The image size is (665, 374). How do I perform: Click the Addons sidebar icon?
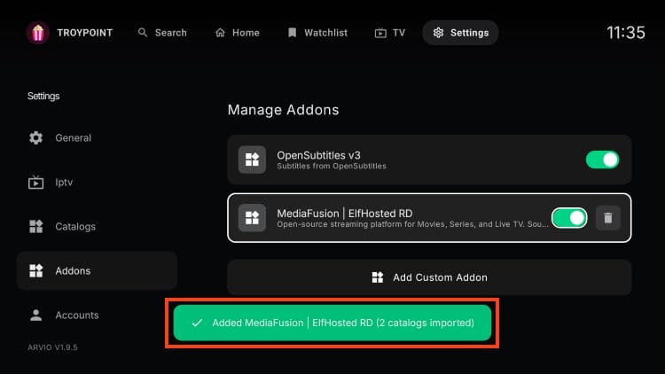36,270
